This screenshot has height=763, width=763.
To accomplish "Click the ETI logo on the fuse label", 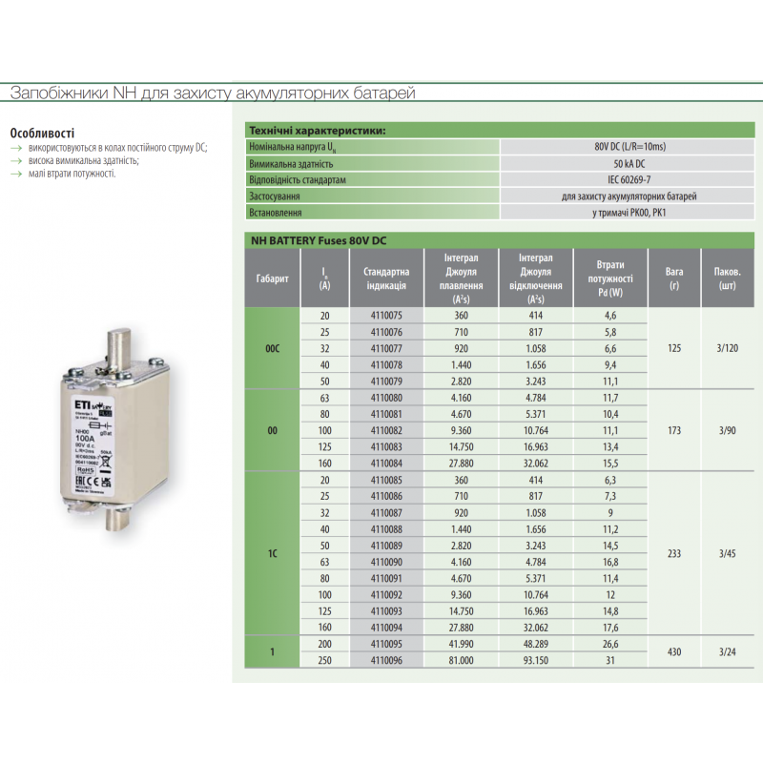I will point(82,404).
